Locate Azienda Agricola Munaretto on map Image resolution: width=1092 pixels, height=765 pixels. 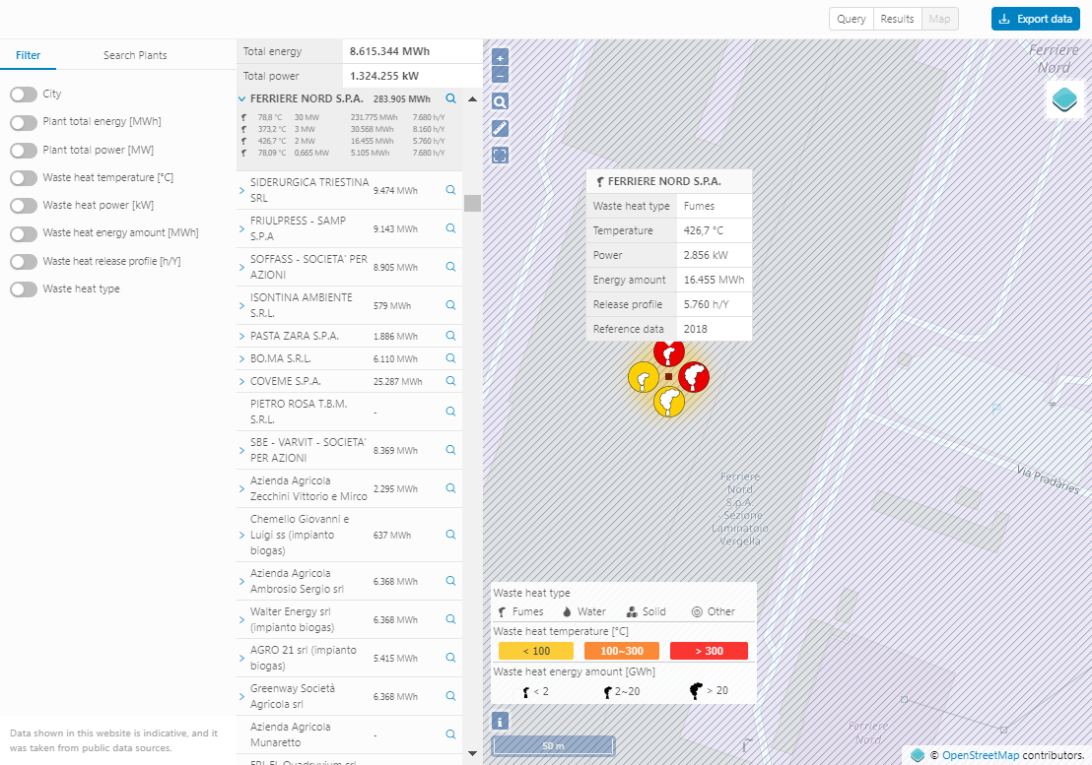[450, 733]
